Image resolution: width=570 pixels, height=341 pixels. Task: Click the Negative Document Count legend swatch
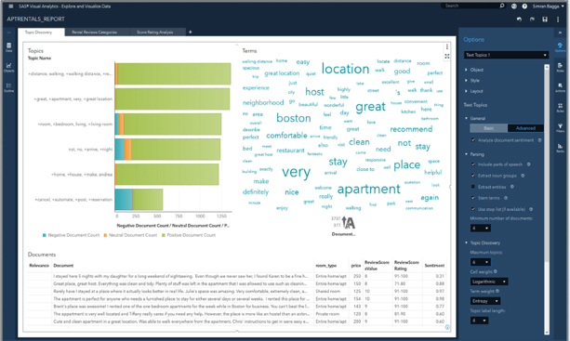click(45, 235)
